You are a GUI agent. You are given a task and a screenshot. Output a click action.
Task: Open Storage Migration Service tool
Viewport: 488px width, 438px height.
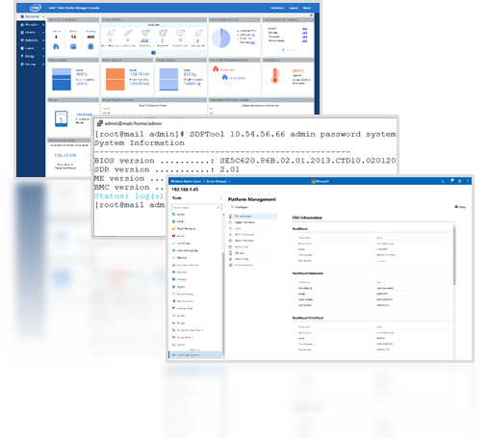click(x=188, y=330)
